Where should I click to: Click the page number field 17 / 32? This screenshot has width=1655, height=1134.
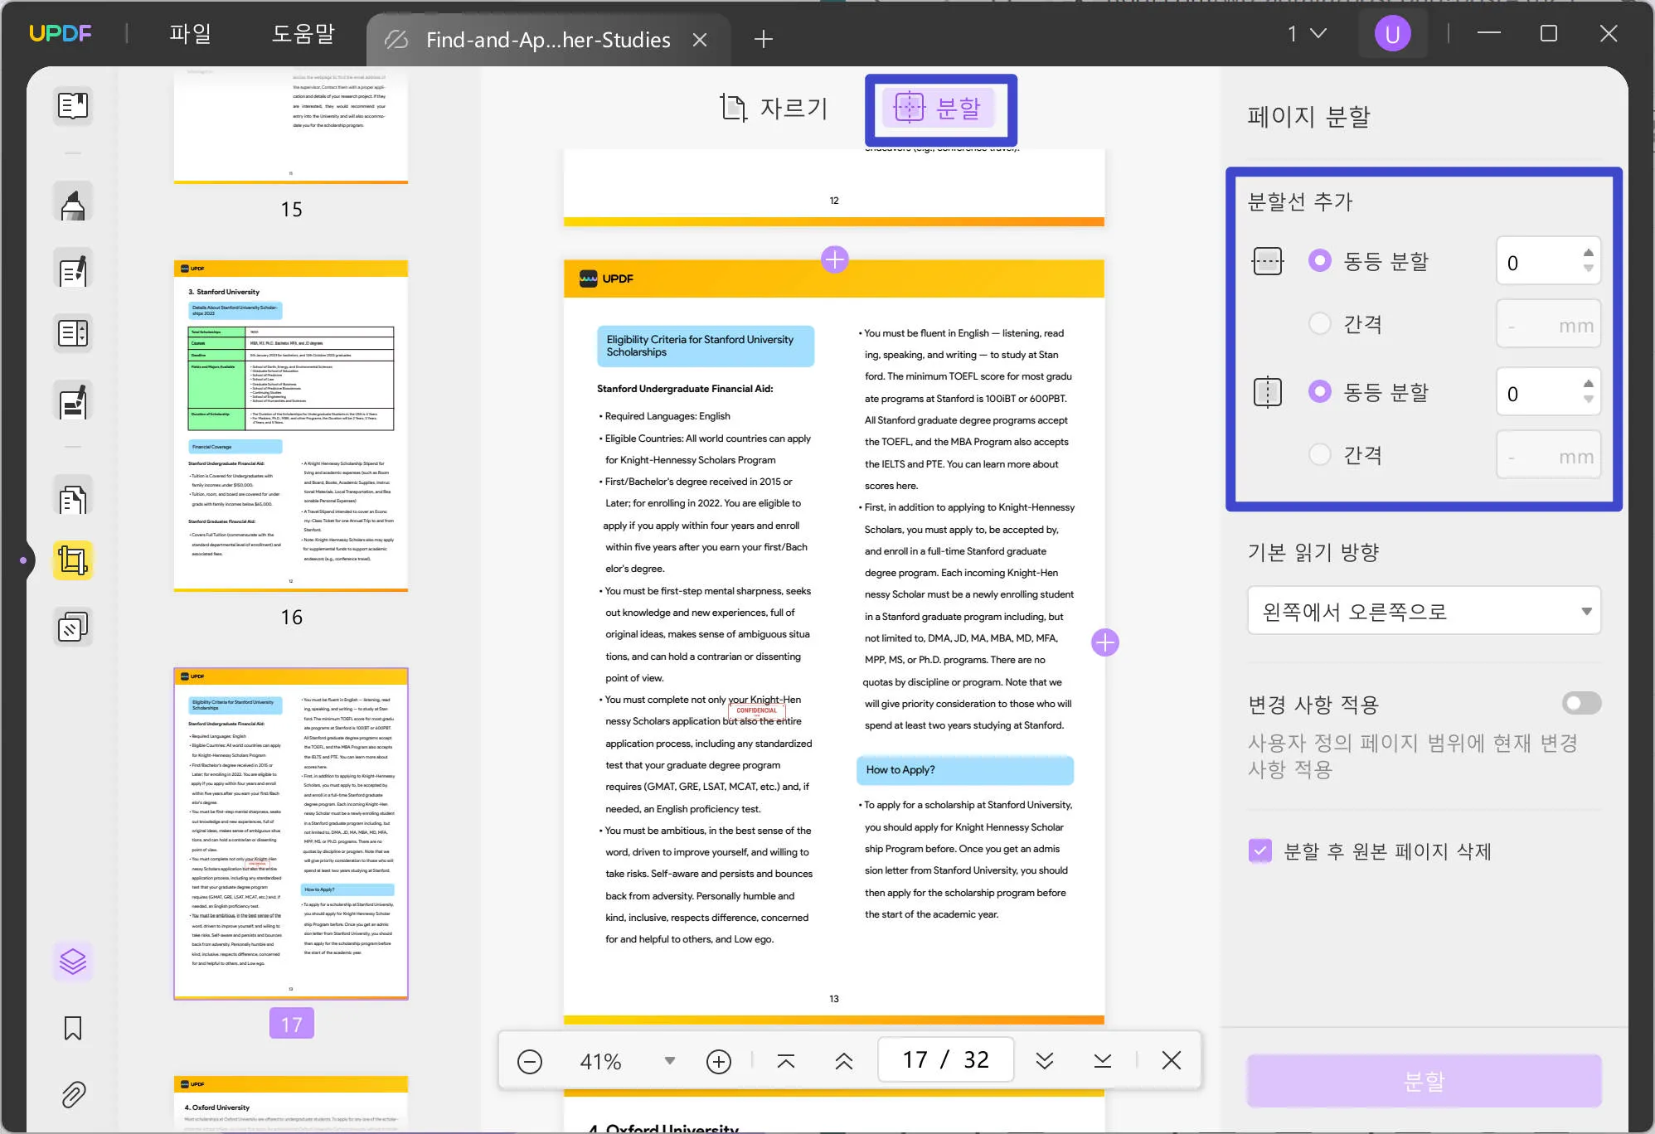(946, 1060)
